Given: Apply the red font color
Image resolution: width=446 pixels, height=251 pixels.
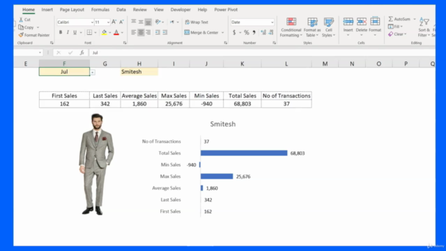Looking at the screenshot, I should point(116,33).
